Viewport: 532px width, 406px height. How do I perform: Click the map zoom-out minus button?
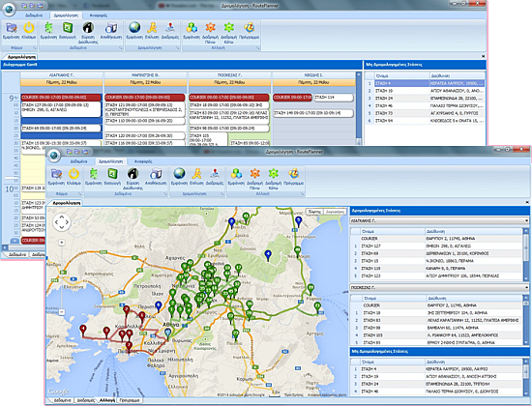tap(61, 311)
